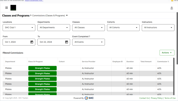Screen dimensions: 178x101
Task: Click the From date field Oct 1, 2024
Action: [19, 42]
